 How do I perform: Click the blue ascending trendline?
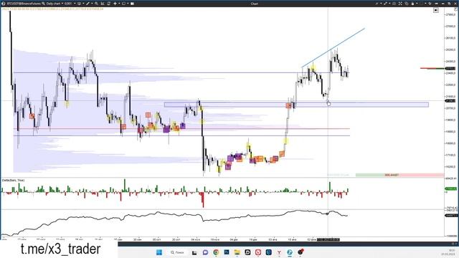(333, 48)
